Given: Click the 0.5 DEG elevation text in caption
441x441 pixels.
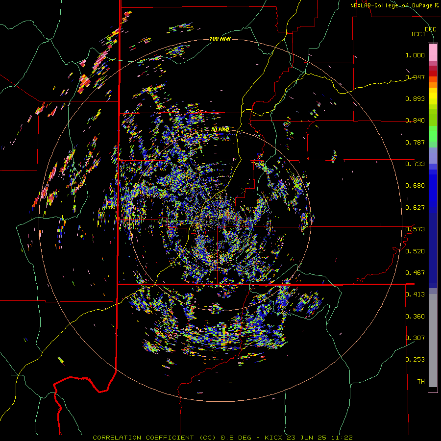Looking at the screenshot, I should click(x=236, y=438).
